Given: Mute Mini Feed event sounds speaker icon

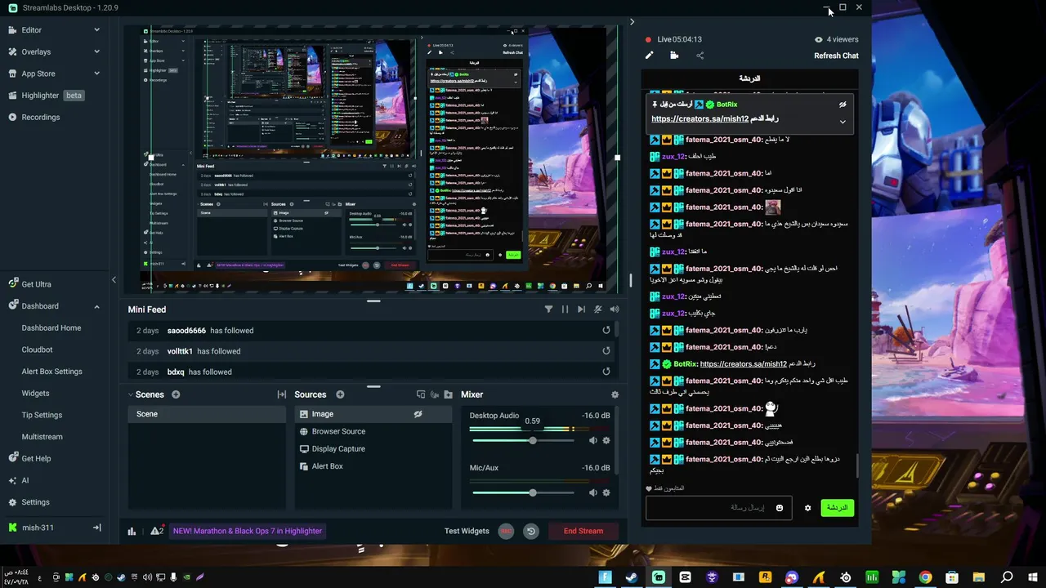Looking at the screenshot, I should [614, 310].
